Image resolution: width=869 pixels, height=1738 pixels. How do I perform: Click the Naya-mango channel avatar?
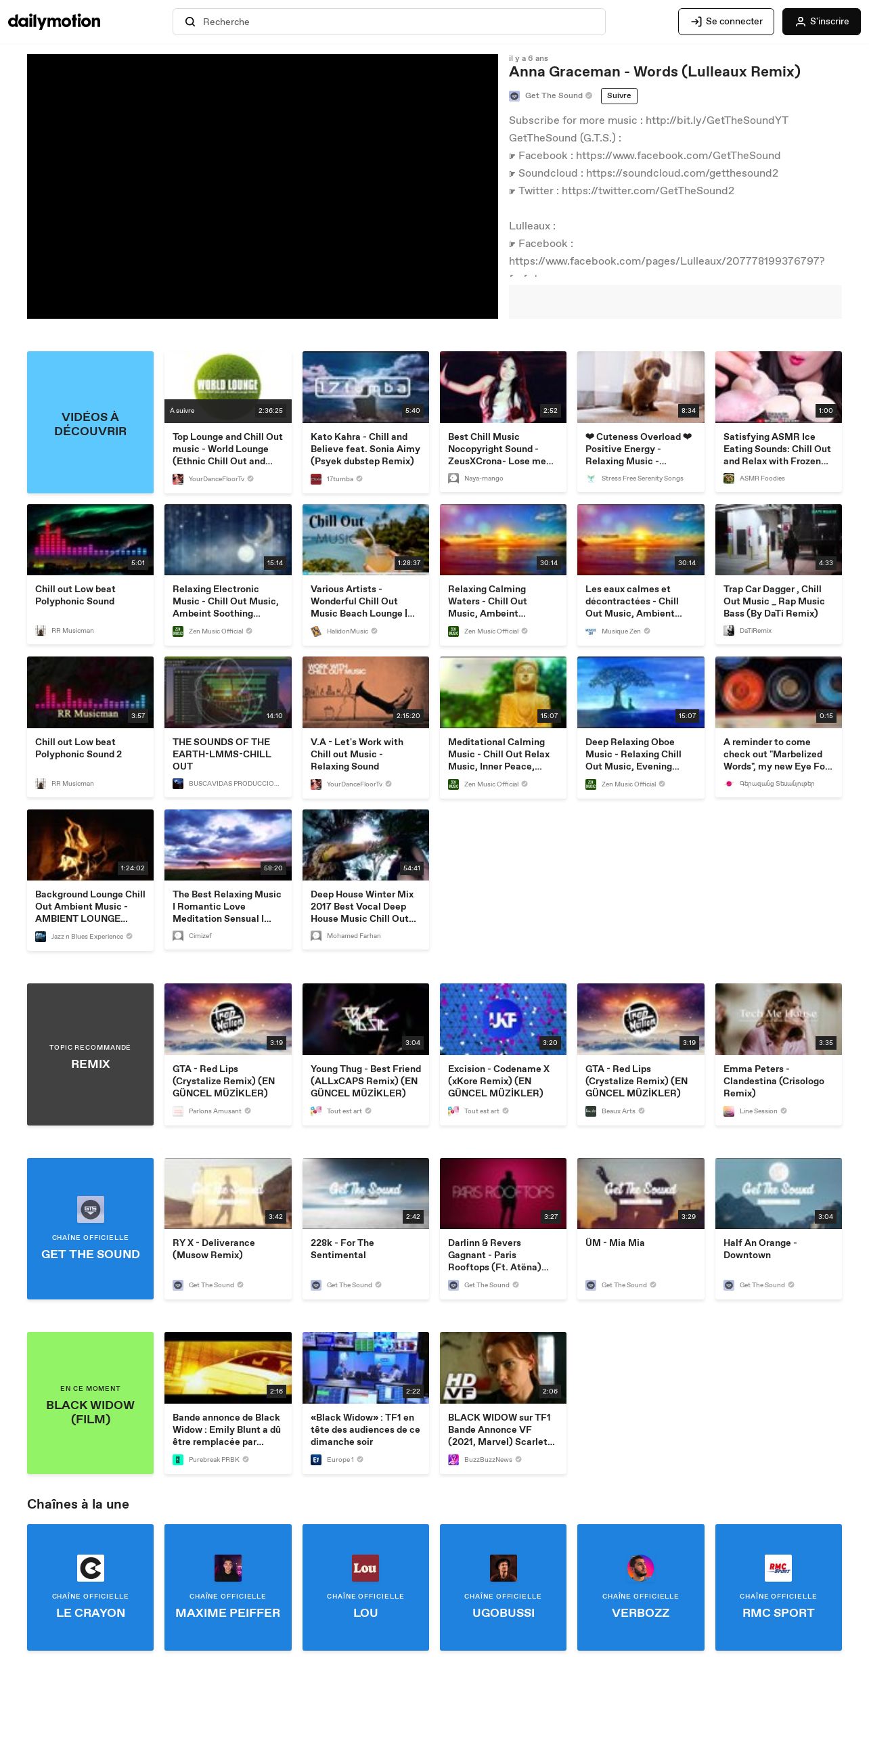[x=453, y=478]
